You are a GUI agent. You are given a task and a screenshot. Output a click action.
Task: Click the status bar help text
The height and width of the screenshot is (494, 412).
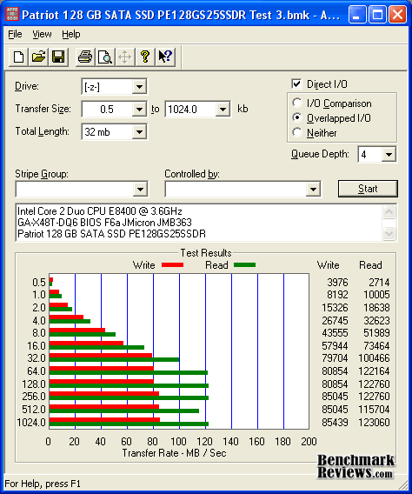tap(43, 484)
